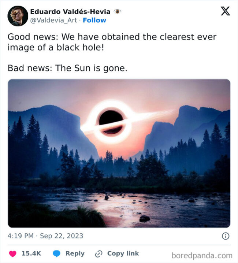
Task: Like the tweet with the heart icon
Action: (x=13, y=253)
